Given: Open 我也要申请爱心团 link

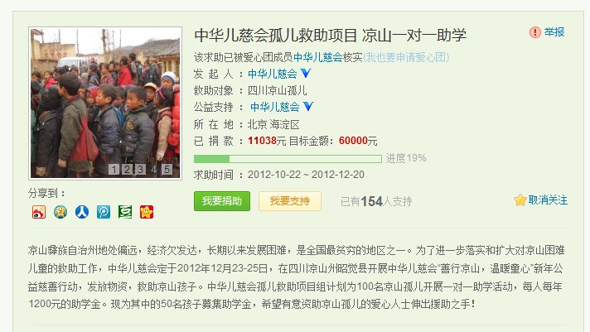Looking at the screenshot, I should click(x=406, y=57).
